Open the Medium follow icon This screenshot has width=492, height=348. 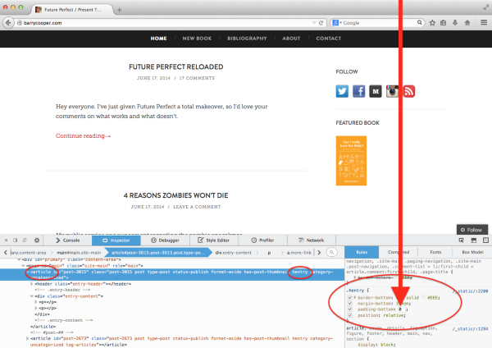pyautogui.click(x=375, y=92)
